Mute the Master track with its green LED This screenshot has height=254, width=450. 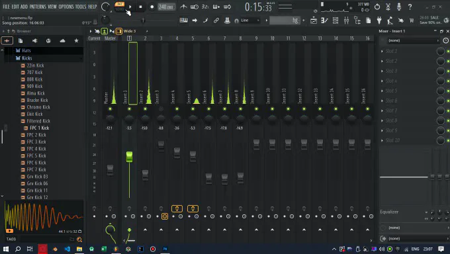point(110,108)
